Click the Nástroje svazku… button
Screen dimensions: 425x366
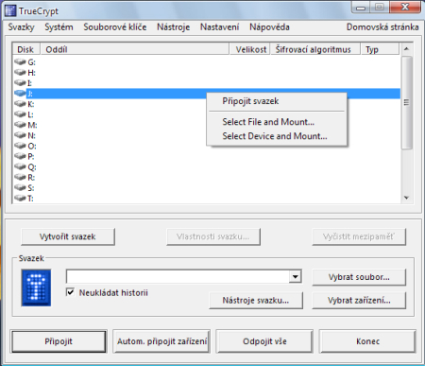[x=256, y=301]
